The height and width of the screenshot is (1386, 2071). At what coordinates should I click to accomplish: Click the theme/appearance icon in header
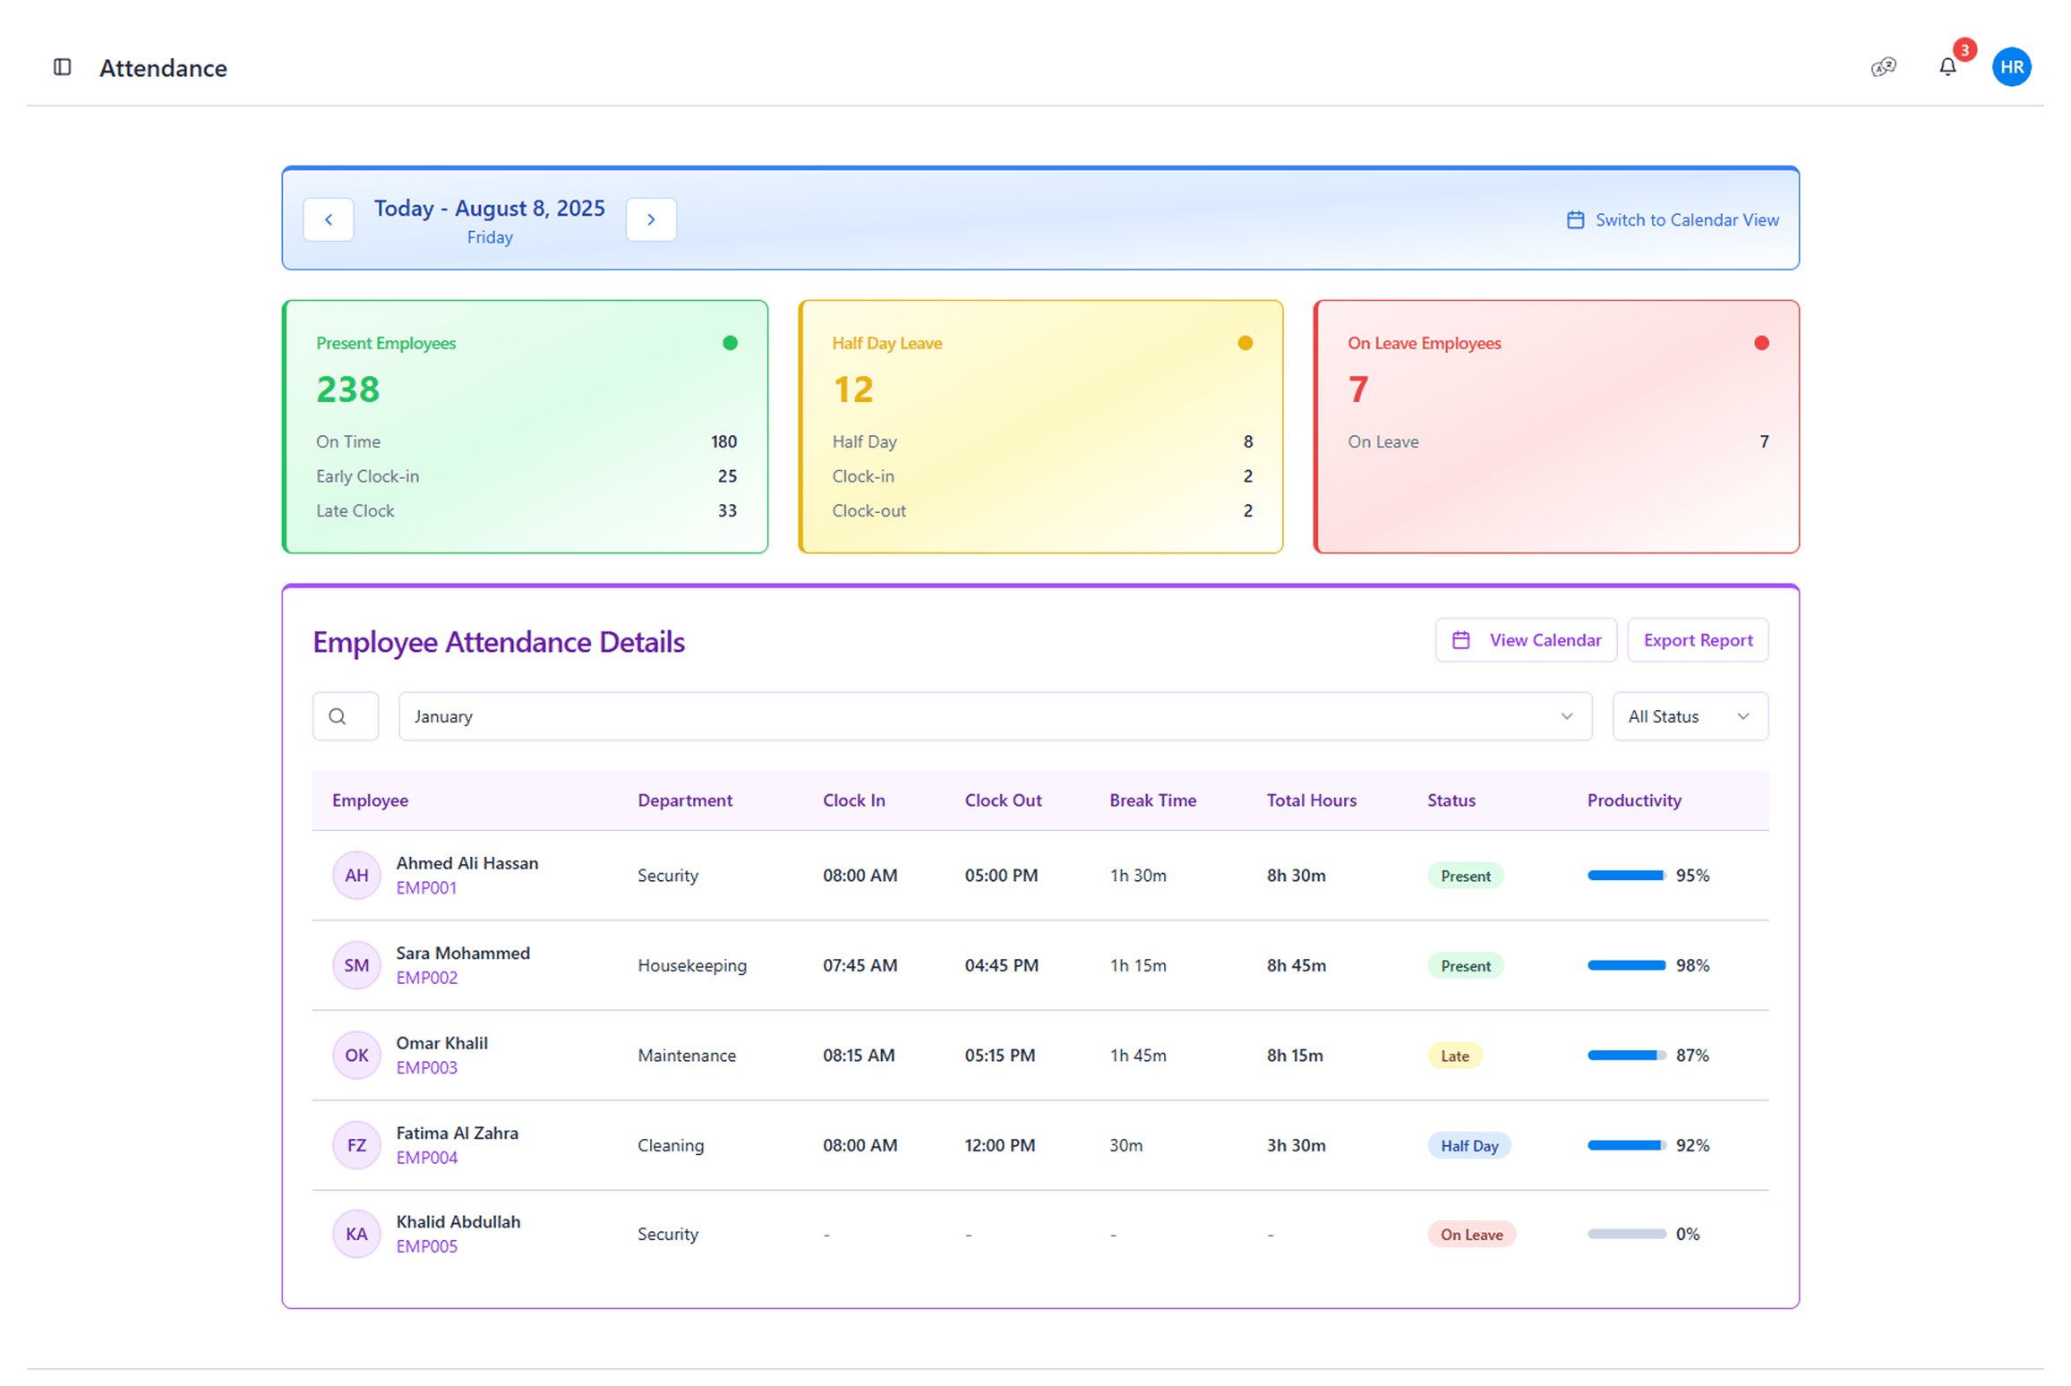[1884, 67]
